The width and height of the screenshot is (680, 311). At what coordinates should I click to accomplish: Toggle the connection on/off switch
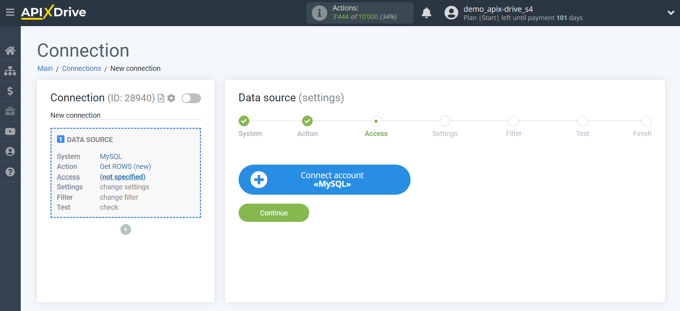(x=191, y=98)
